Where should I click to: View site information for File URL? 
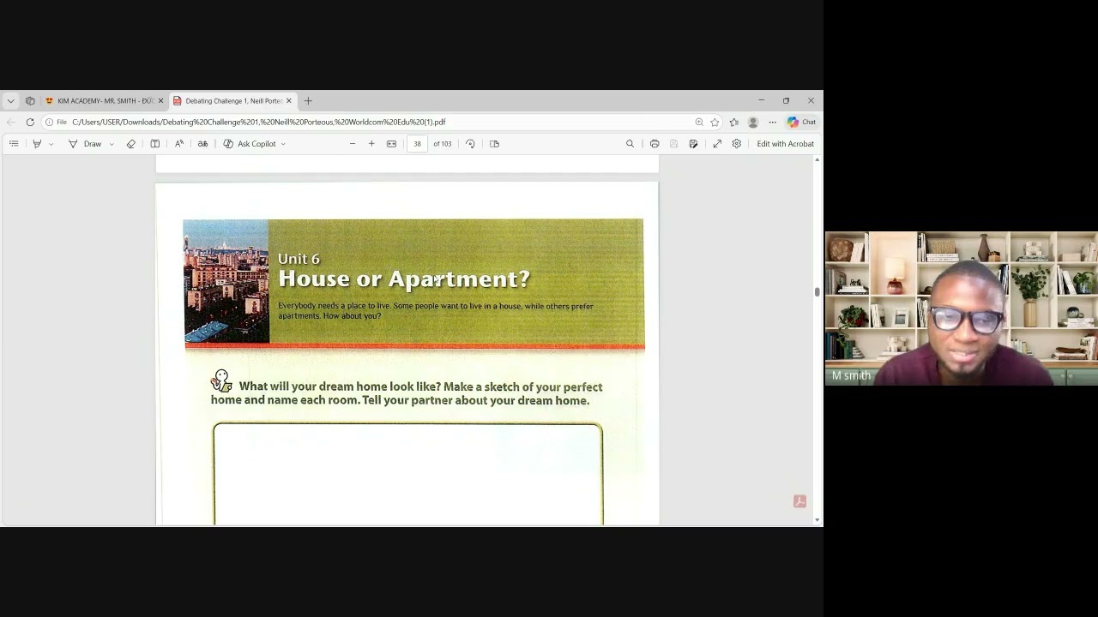tap(57, 123)
